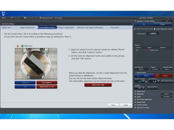Go to Specimen and stage confirmation step

tap(90, 28)
